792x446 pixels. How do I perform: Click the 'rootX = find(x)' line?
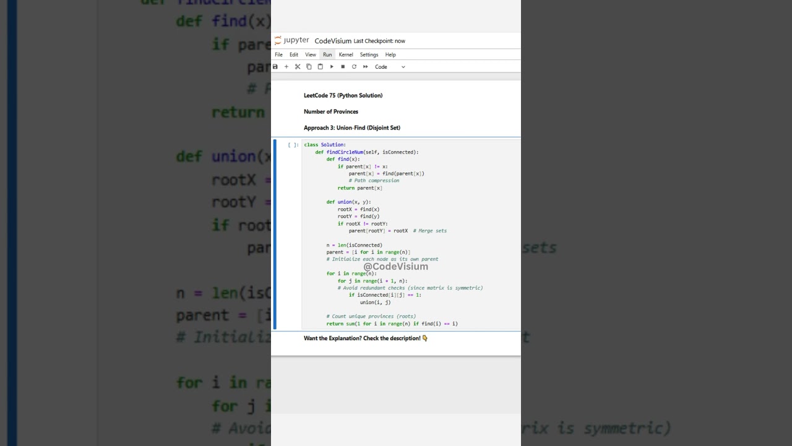[358, 209]
